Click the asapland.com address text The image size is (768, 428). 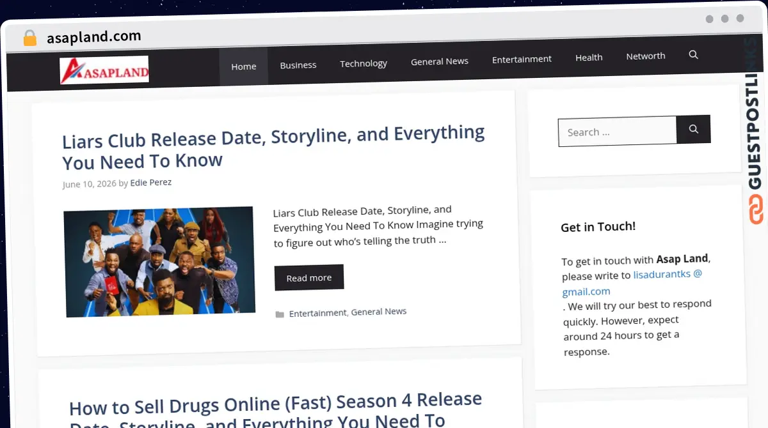point(94,37)
